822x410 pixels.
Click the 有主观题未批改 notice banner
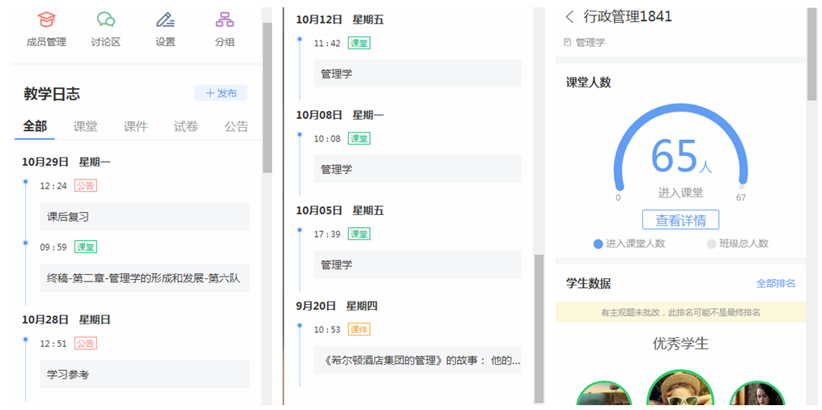680,313
